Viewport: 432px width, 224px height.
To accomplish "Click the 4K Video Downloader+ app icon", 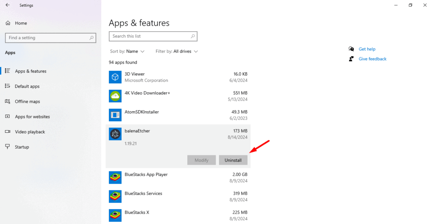I will (115, 96).
